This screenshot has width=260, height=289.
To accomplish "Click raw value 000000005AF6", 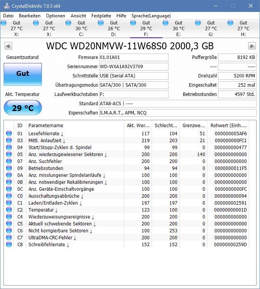I will 231,134.
